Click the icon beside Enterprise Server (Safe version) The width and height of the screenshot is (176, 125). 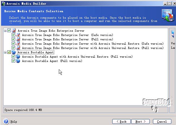coord(18,35)
